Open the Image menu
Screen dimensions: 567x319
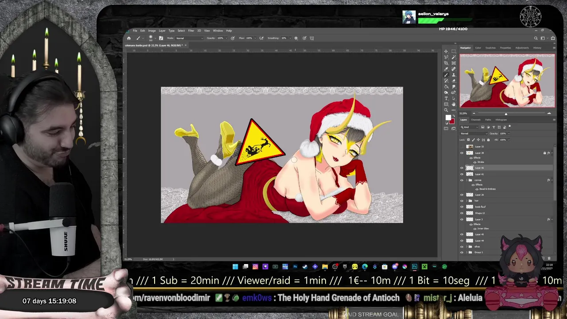151,31
